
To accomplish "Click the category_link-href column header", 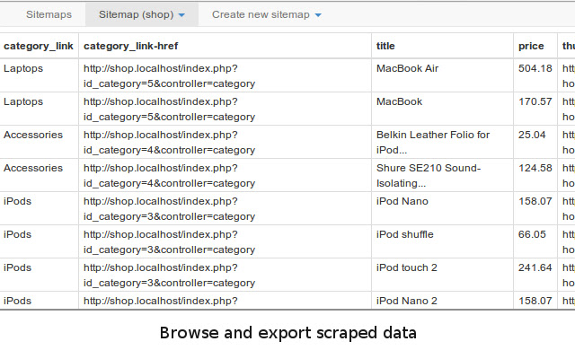I will [x=139, y=46].
